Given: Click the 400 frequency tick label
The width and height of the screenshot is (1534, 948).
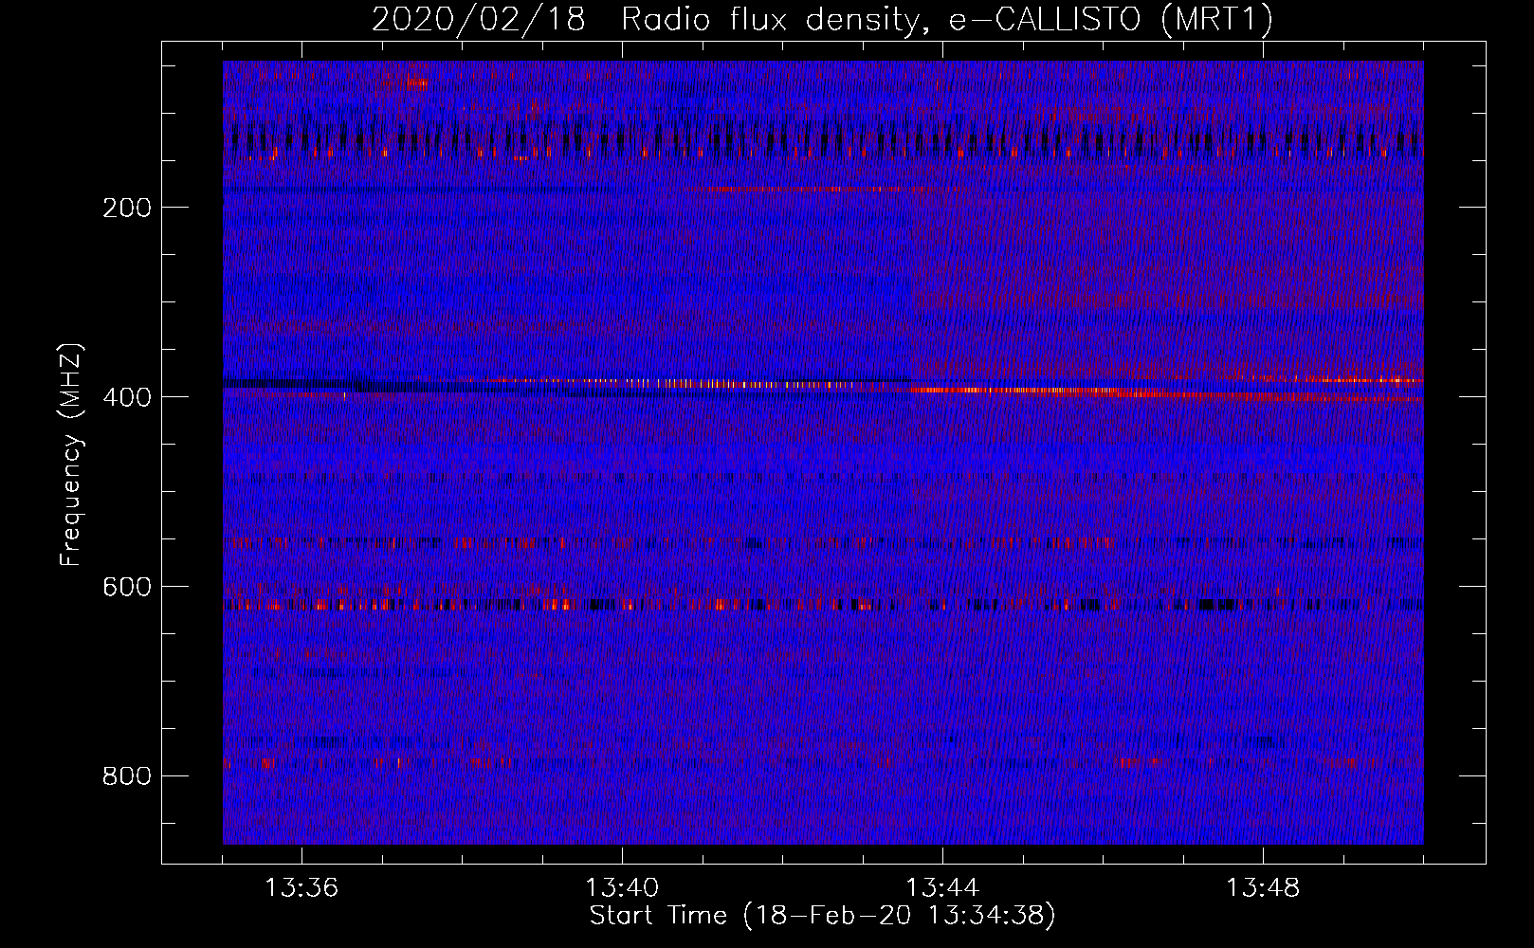Looking at the screenshot, I should coord(126,397).
